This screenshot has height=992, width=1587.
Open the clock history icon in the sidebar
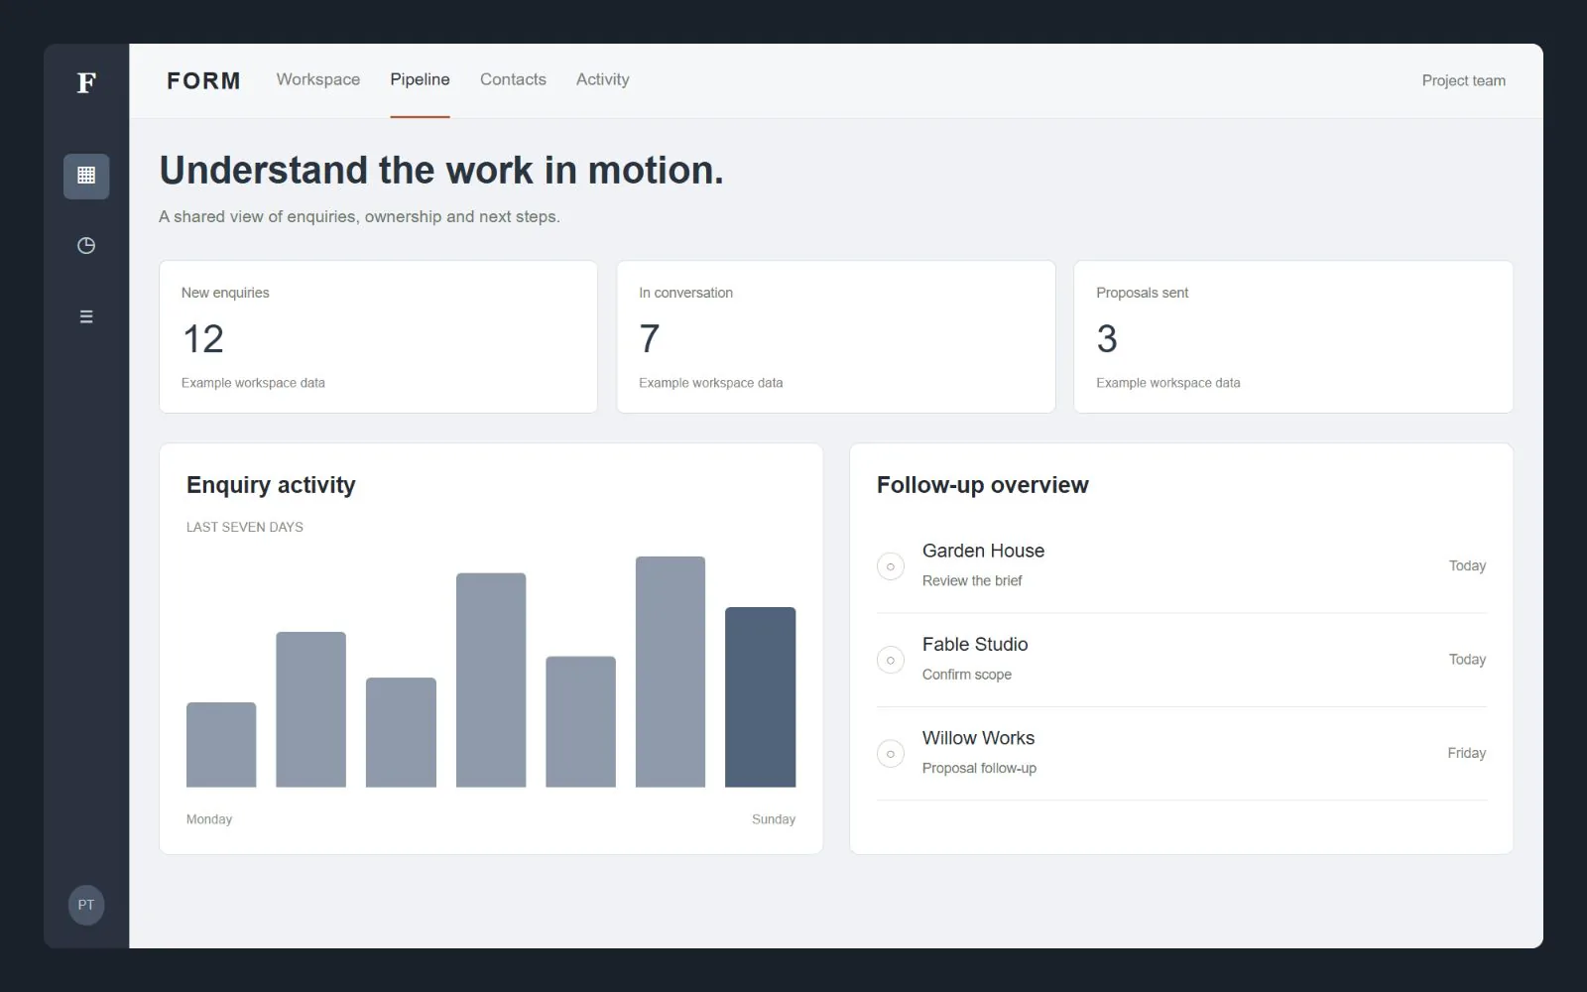pyautogui.click(x=86, y=246)
